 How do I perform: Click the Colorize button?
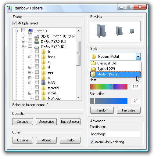pyautogui.click(x=23, y=122)
